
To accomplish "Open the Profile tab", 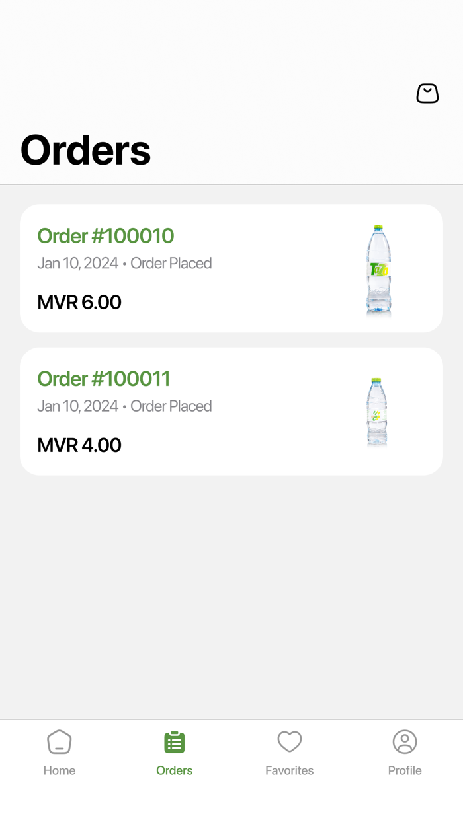I will pyautogui.click(x=405, y=752).
